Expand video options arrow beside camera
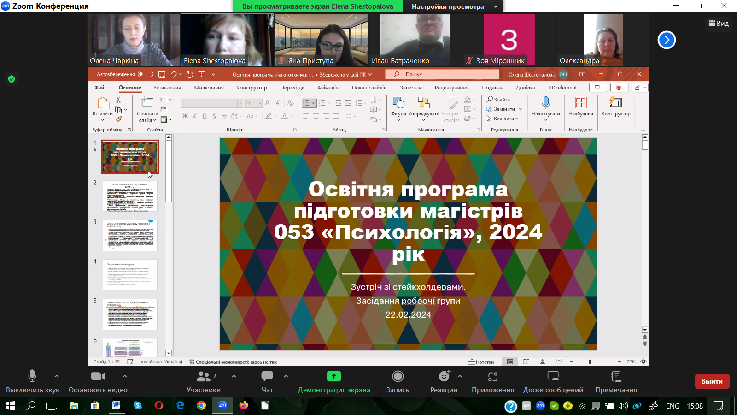 [124, 376]
